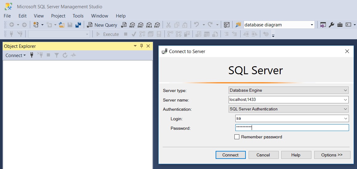Click the XMLA query icon
The width and height of the screenshot is (357, 169).
click(149, 25)
